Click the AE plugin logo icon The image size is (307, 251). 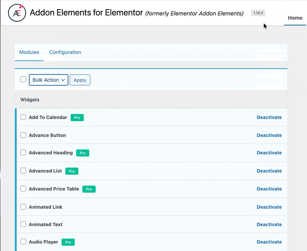17,13
